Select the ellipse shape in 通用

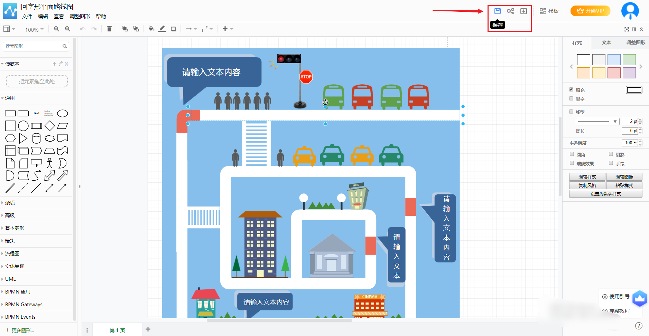coord(62,113)
